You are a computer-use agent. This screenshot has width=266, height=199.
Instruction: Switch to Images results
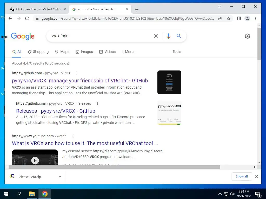pyautogui.click(x=84, y=52)
